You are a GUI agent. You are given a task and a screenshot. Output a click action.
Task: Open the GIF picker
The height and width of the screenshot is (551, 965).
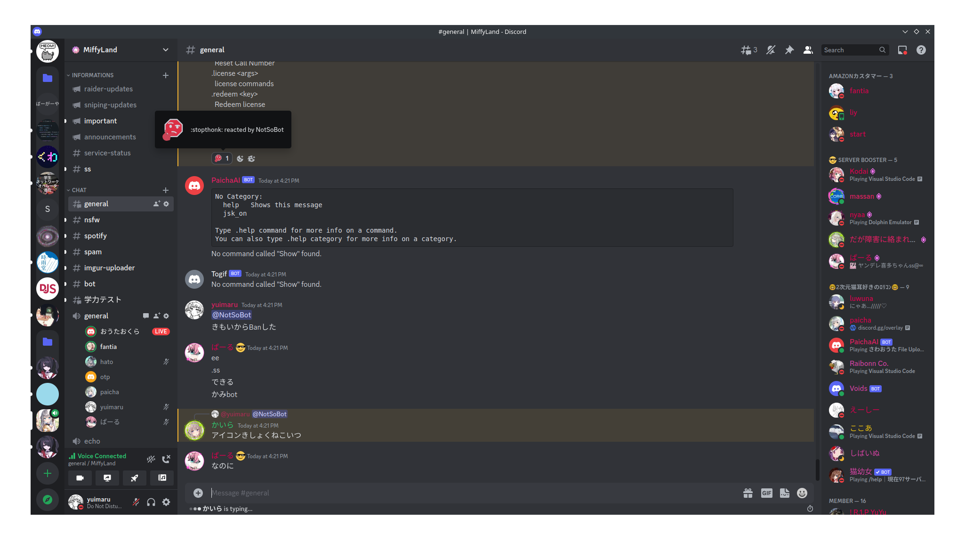click(x=766, y=493)
